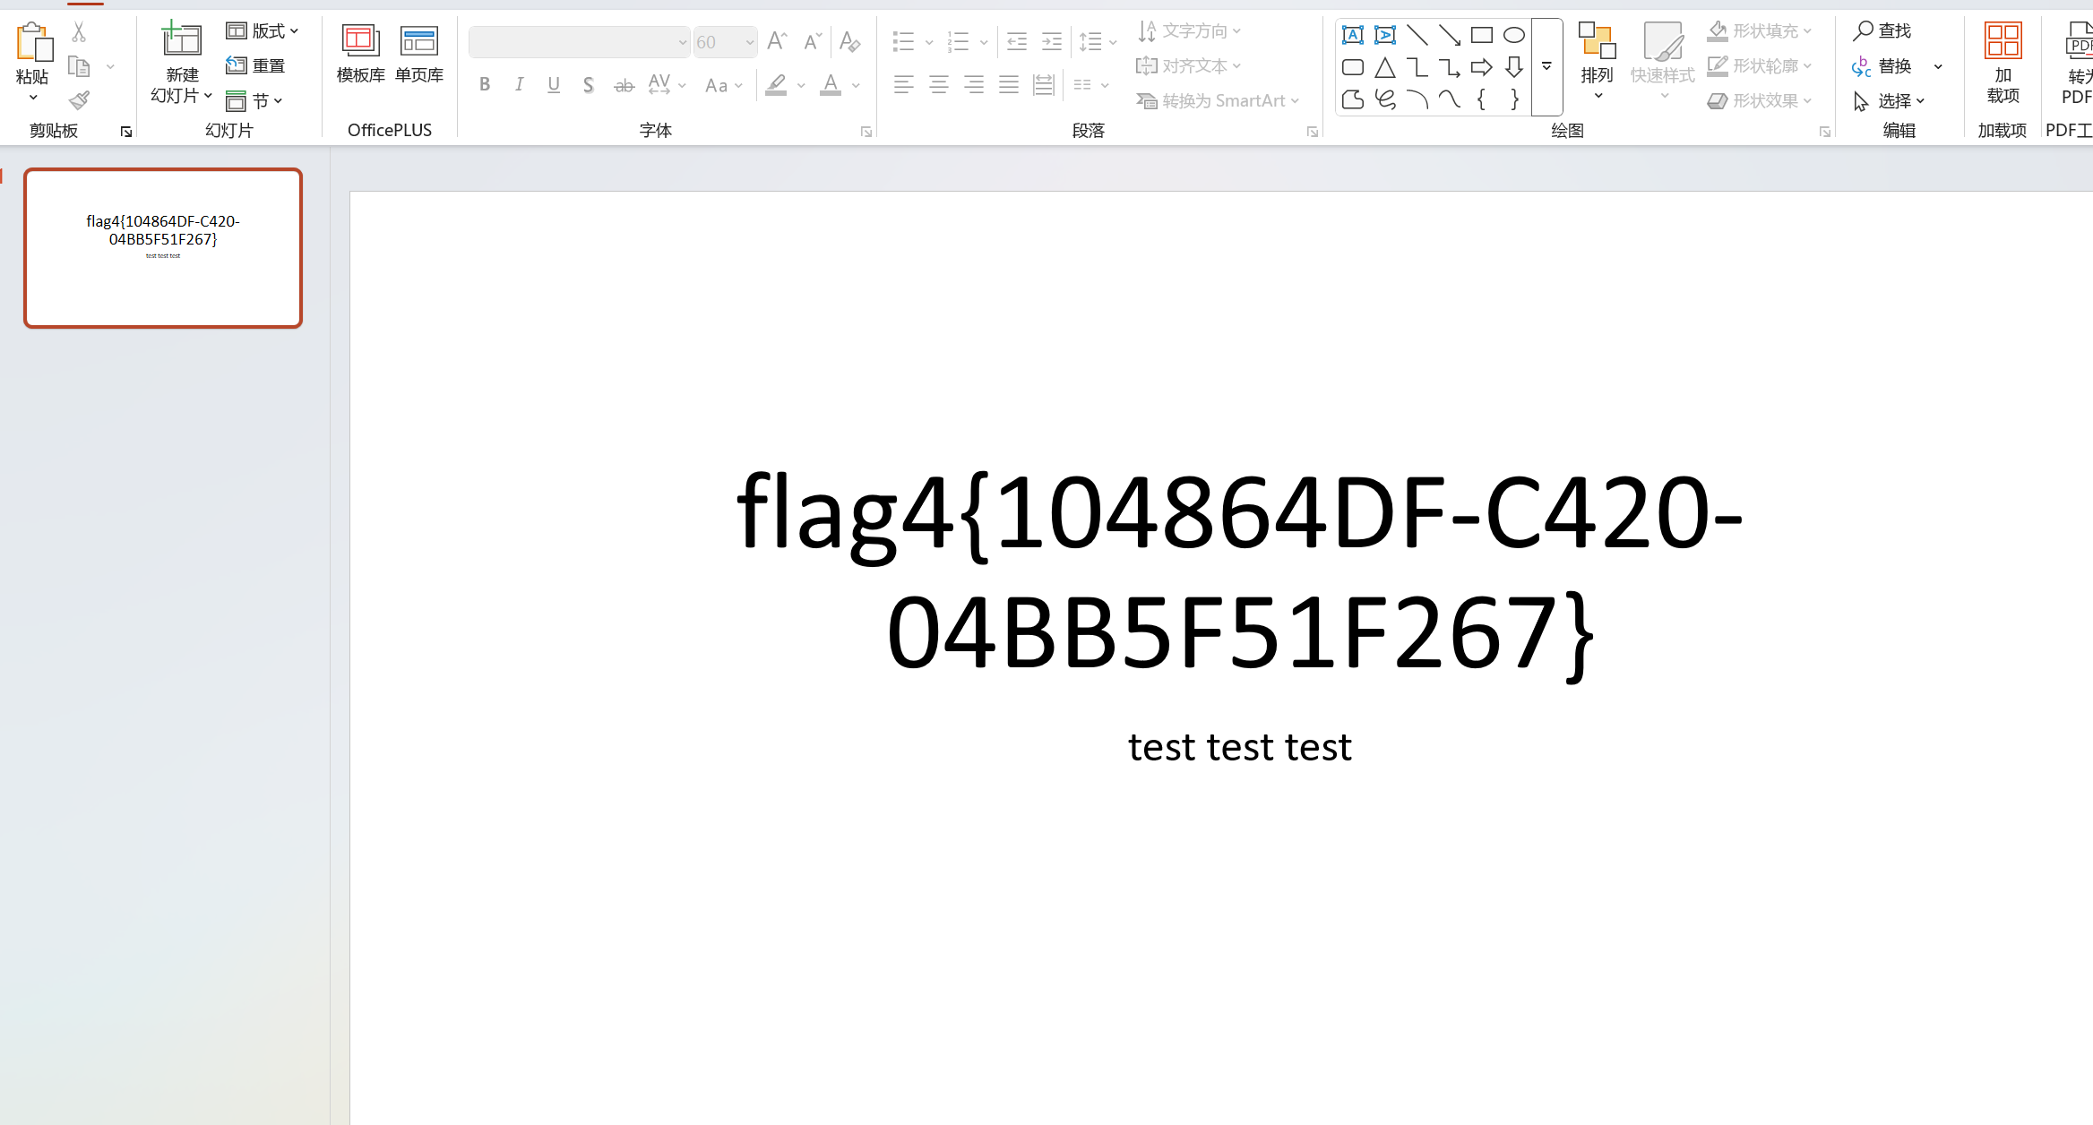Expand the shapes gallery more arrow
2093x1125 pixels.
click(x=1546, y=67)
